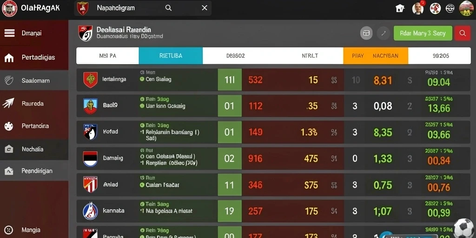Image resolution: width=476 pixels, height=238 pixels.
Task: Open the house icon in the top bar
Action: click(x=400, y=8)
